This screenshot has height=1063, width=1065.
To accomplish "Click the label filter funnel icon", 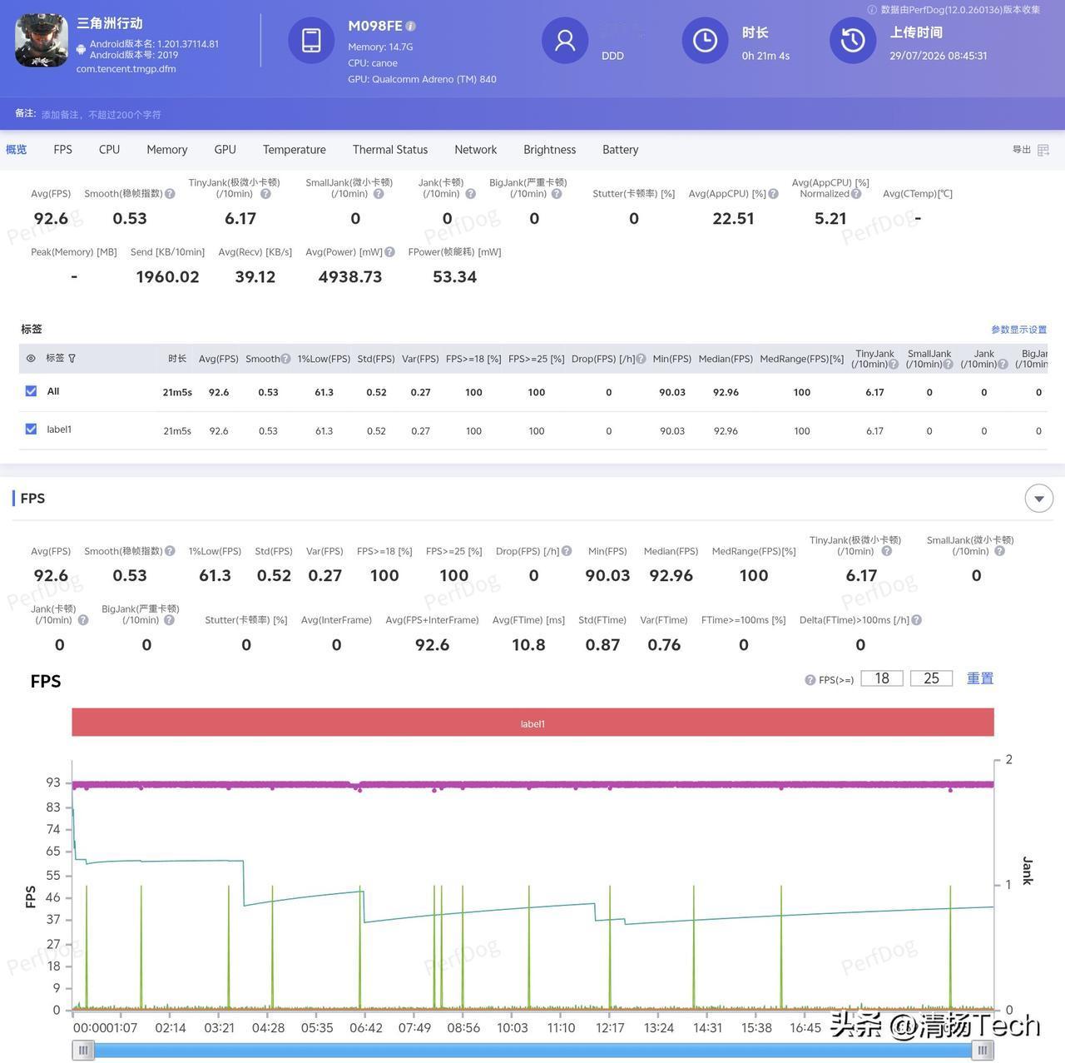I will [x=72, y=358].
